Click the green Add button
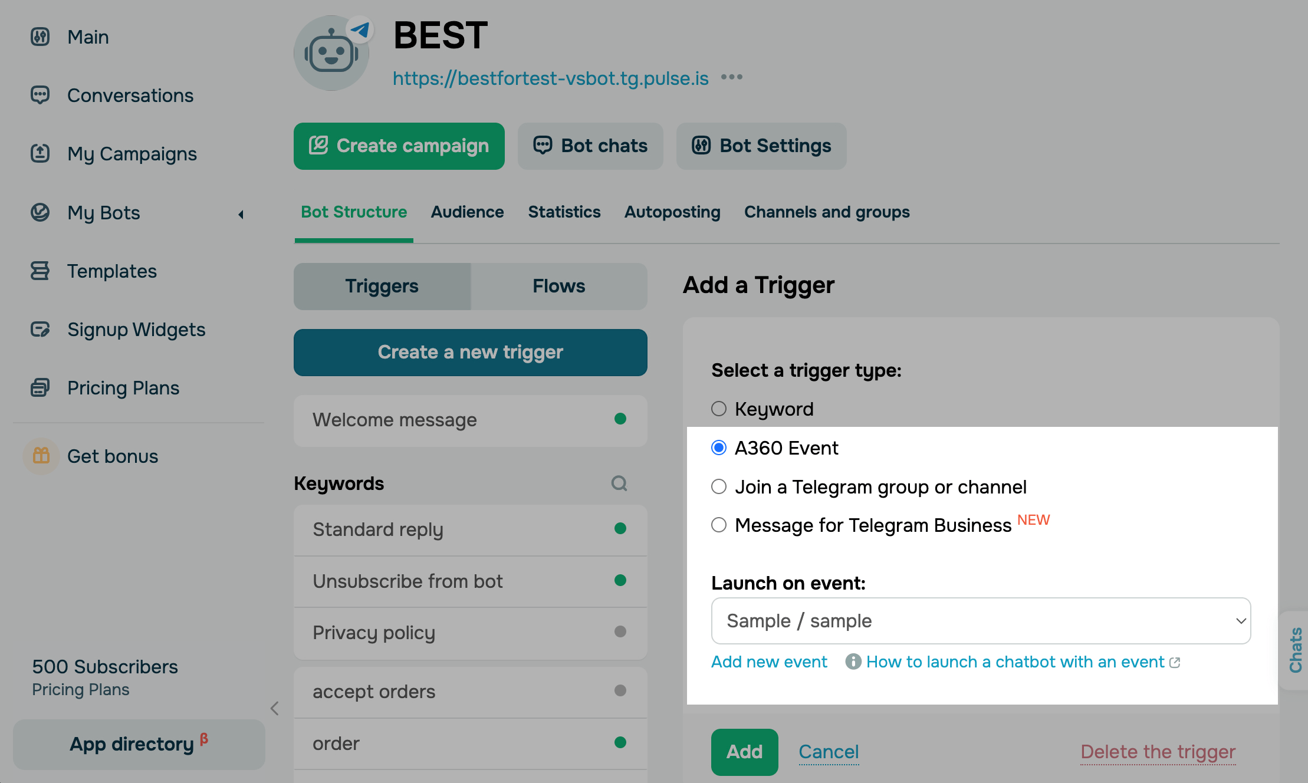Screen dimensions: 1308x783 (x=744, y=752)
